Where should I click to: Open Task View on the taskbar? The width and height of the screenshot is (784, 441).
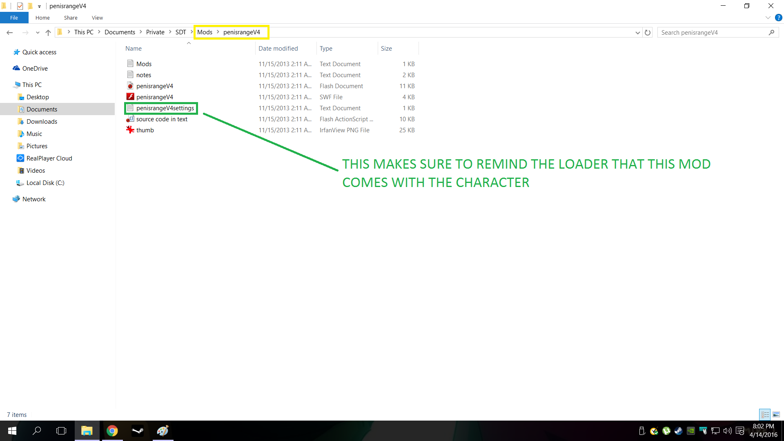pos(61,431)
